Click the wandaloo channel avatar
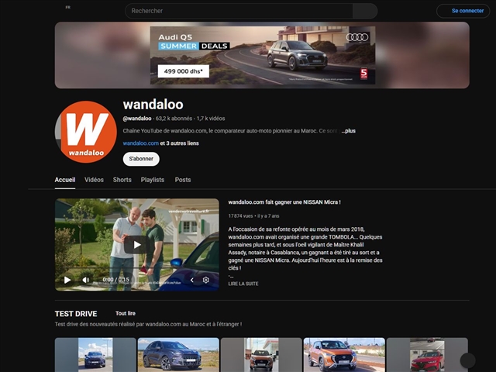496x372 pixels. pos(86,132)
